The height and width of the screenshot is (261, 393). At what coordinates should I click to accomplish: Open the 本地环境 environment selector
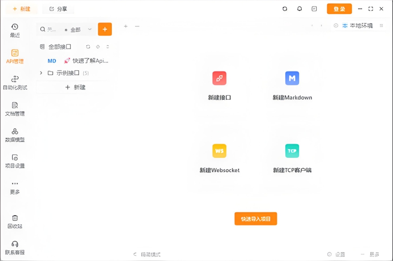[x=358, y=26]
